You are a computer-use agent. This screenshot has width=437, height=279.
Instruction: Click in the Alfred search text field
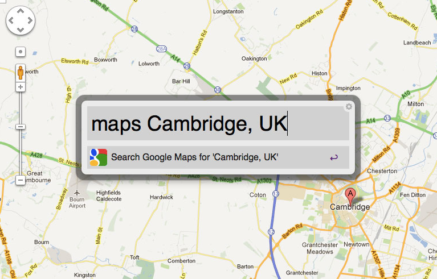[x=218, y=123]
